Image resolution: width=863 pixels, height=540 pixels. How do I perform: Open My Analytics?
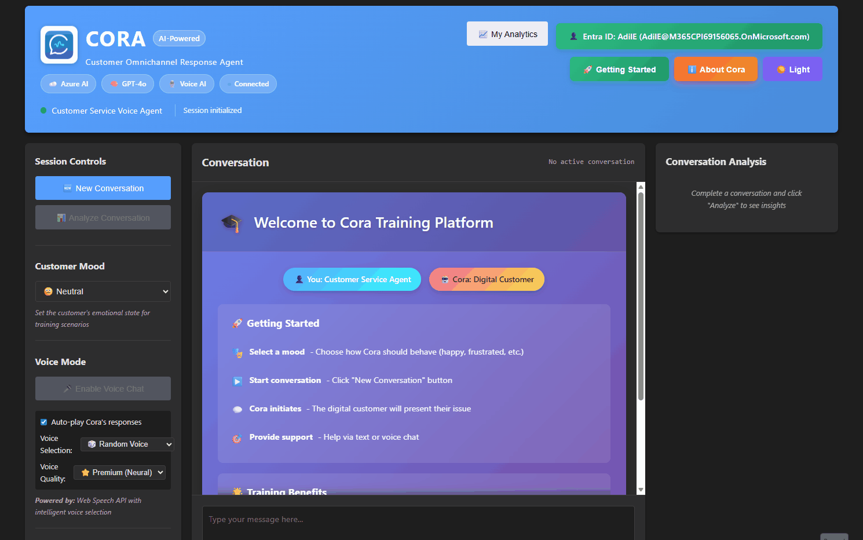(507, 34)
